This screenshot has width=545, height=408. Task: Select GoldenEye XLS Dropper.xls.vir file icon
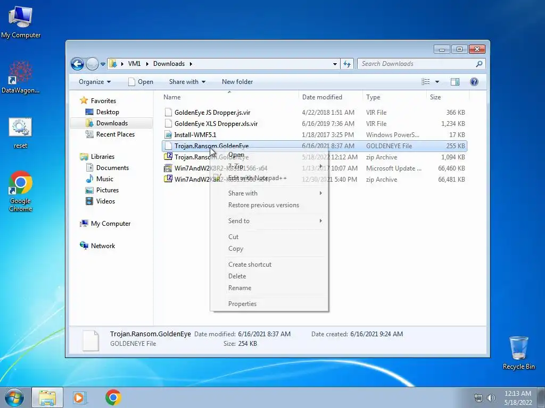168,123
